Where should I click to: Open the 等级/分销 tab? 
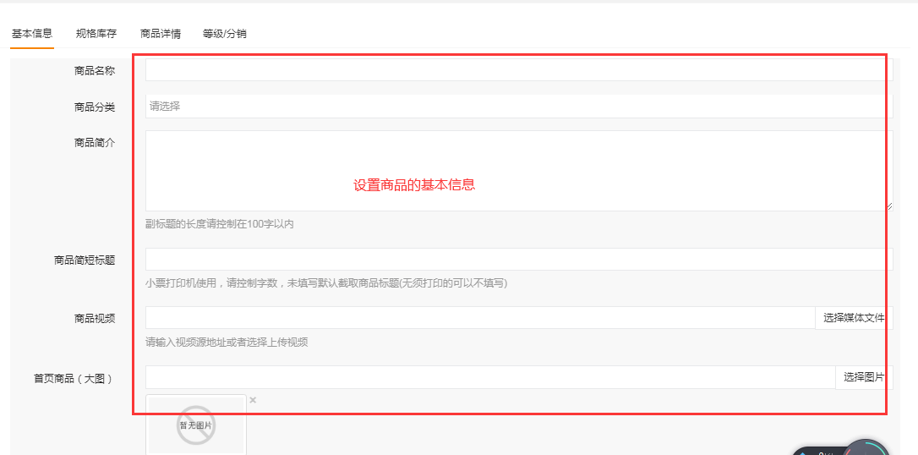pyautogui.click(x=225, y=33)
